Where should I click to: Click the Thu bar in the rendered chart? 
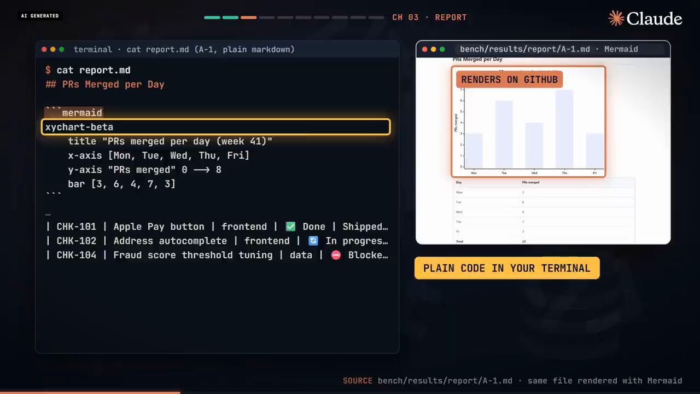coord(564,129)
